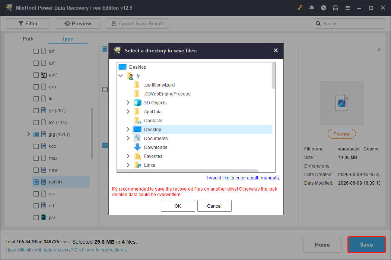
Task: Click the Contacts folder icon
Action: (x=137, y=120)
